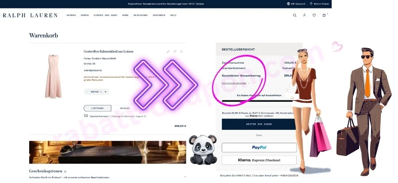Click the Geschätzter Gesamtbetrag label
This screenshot has width=398, height=183.
coord(241,76)
